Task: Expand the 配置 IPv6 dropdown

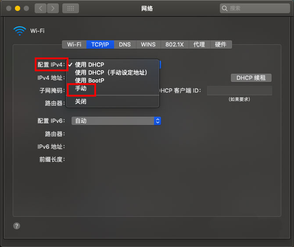Action: click(116, 121)
